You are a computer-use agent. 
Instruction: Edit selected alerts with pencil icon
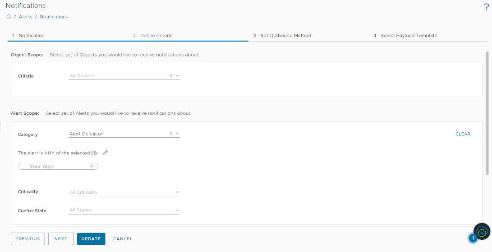(106, 153)
